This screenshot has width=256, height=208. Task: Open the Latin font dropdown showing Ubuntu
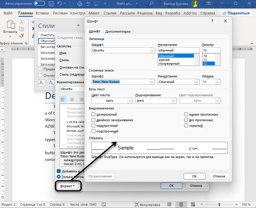coord(152,50)
